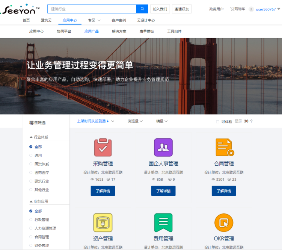Open the shopping cart 购物车
The height and width of the screenshot is (251, 282).
238,9
